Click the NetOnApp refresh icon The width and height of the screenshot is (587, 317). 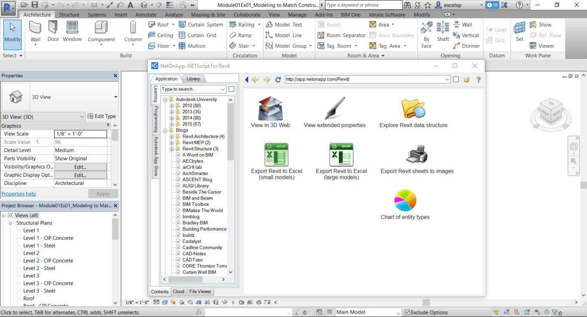coord(278,80)
